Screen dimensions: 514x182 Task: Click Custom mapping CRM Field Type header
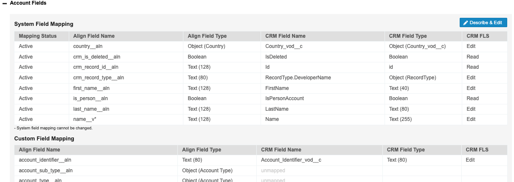406,150
